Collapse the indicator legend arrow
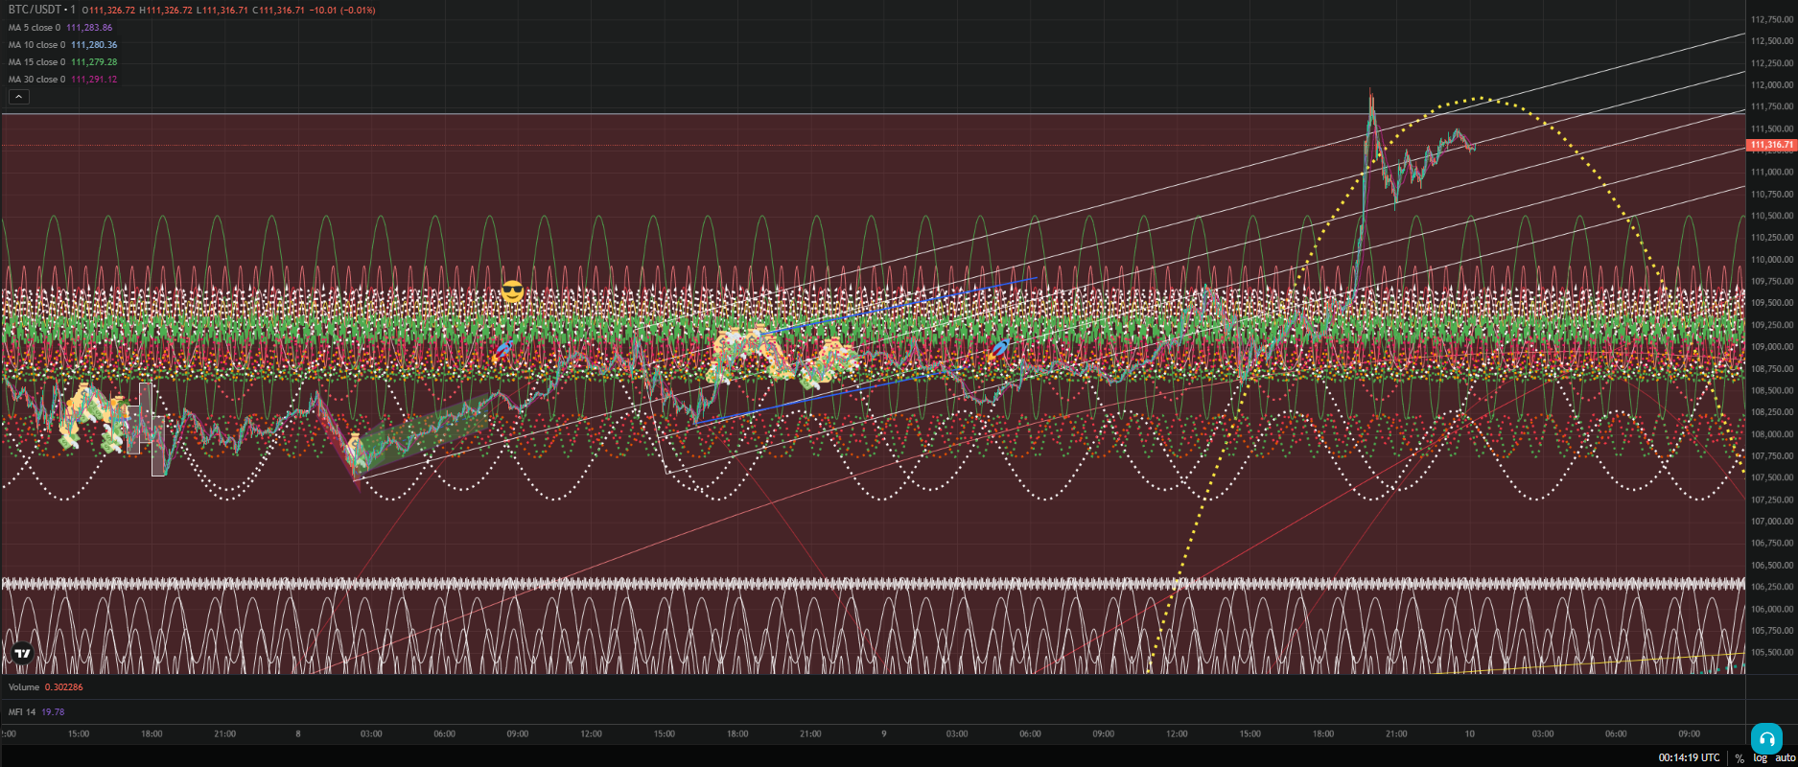Viewport: 1798px width, 767px height. pos(19,97)
